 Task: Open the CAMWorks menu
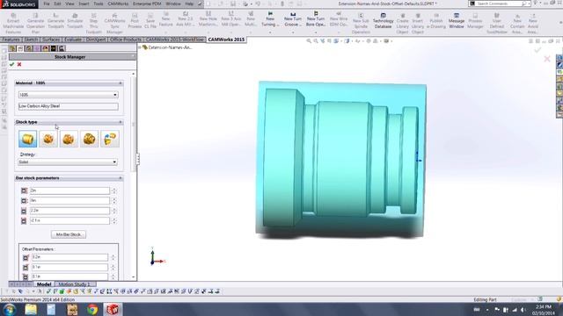[118, 4]
